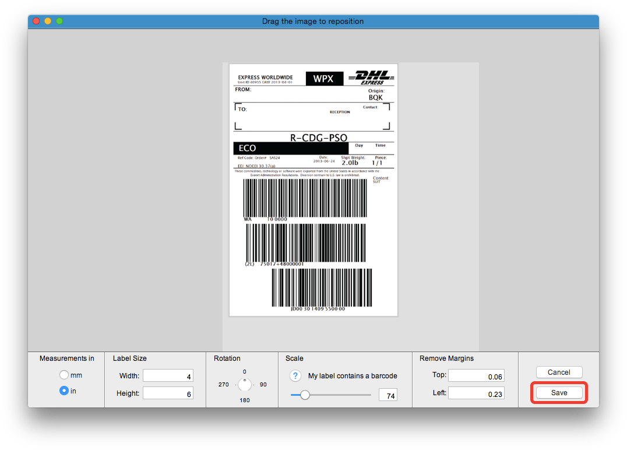Click the Scale value field showing 74
The height and width of the screenshot is (450, 627).
388,396
